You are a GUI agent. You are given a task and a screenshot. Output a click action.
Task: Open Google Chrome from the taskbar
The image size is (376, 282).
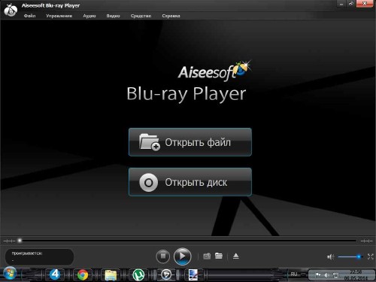pyautogui.click(x=83, y=274)
